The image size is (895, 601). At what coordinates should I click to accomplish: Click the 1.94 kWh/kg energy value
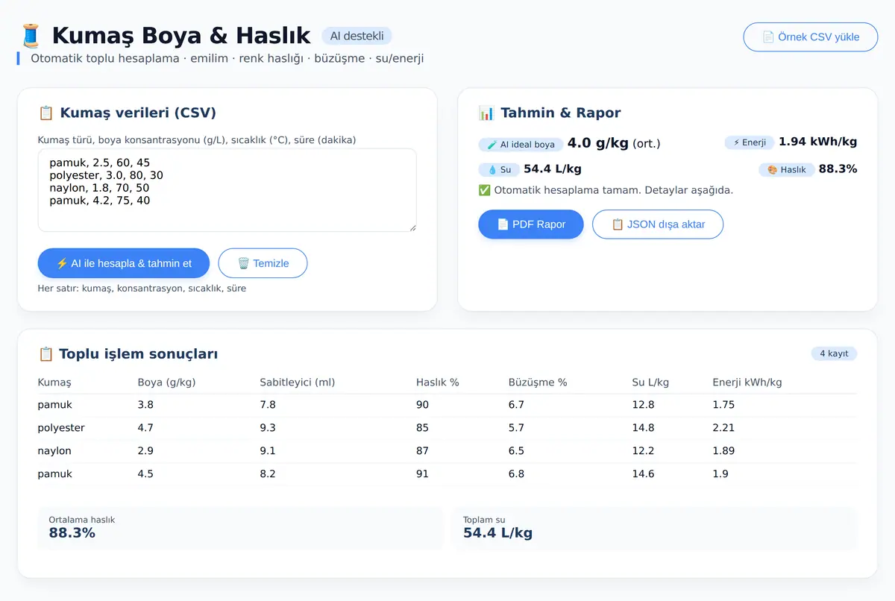pyautogui.click(x=817, y=142)
